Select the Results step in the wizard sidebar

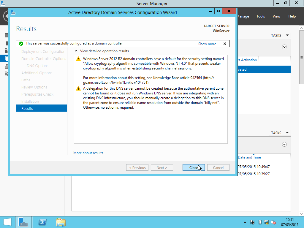[x=41, y=108]
